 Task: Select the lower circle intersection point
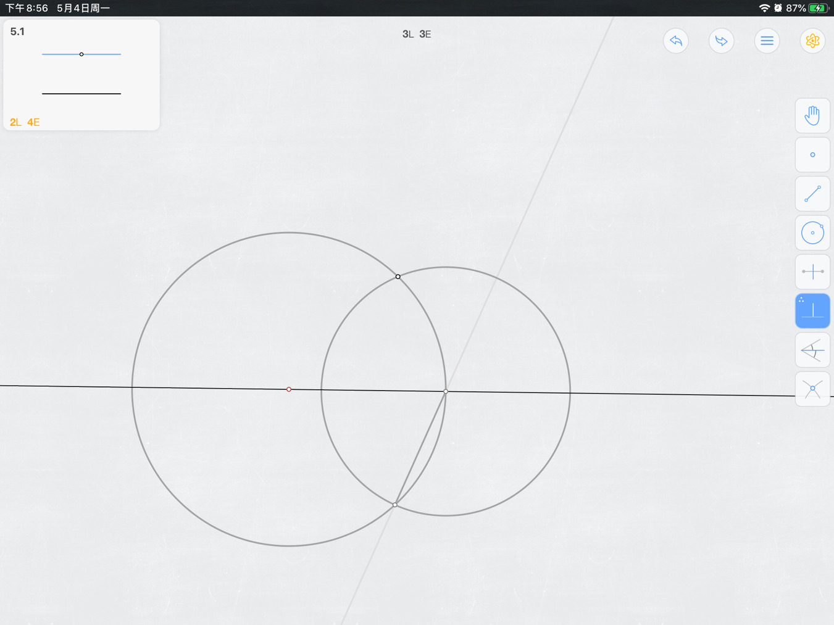395,505
